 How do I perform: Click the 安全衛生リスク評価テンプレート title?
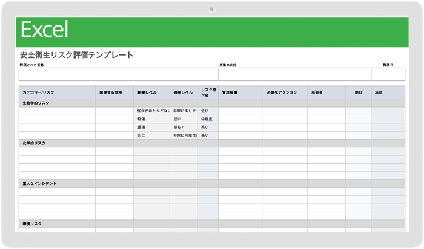(77, 55)
